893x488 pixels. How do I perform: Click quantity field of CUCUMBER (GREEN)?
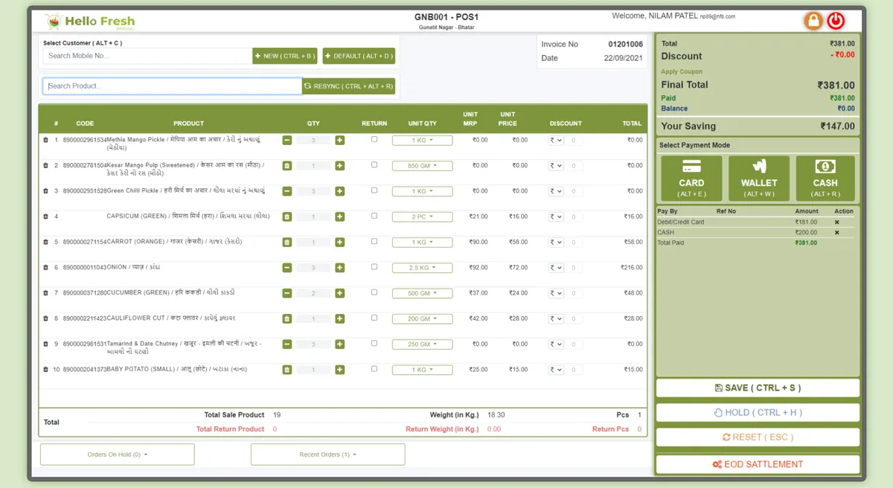pos(313,293)
